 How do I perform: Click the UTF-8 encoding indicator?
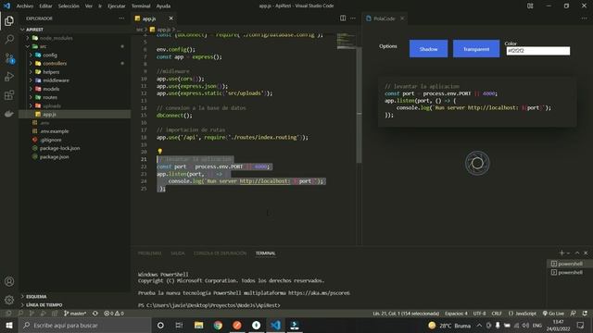click(479, 314)
